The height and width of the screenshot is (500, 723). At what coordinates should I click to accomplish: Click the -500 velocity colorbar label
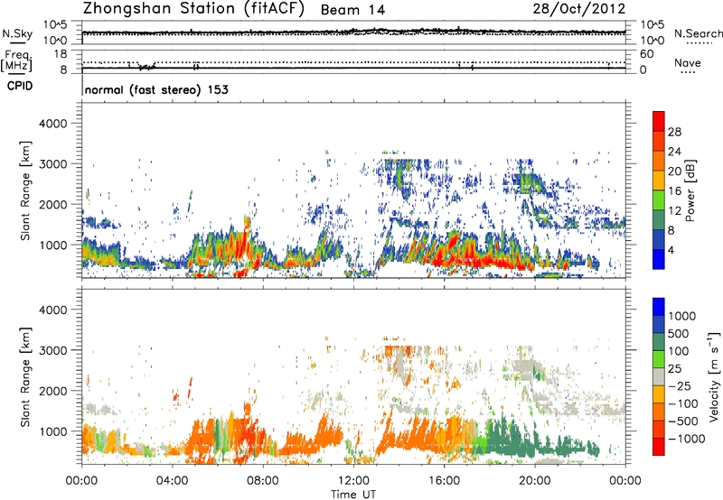click(683, 421)
